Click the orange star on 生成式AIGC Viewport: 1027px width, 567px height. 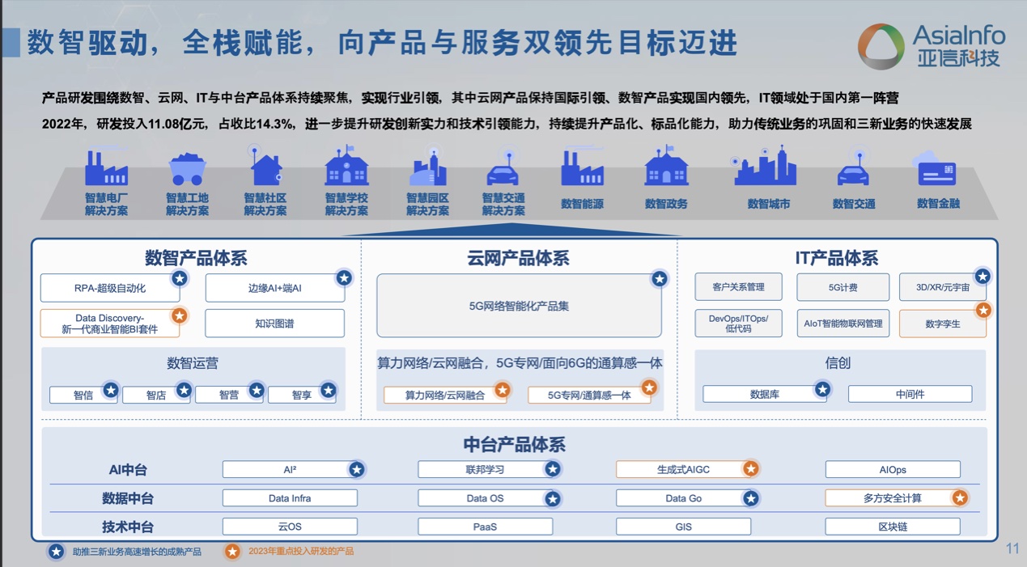pyautogui.click(x=750, y=468)
